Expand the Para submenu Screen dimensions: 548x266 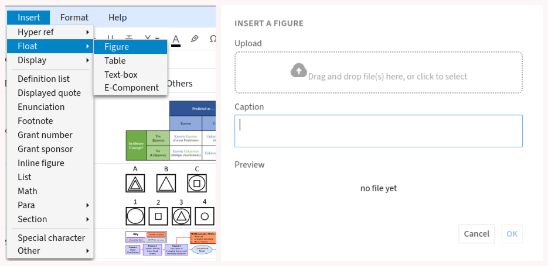(x=50, y=205)
